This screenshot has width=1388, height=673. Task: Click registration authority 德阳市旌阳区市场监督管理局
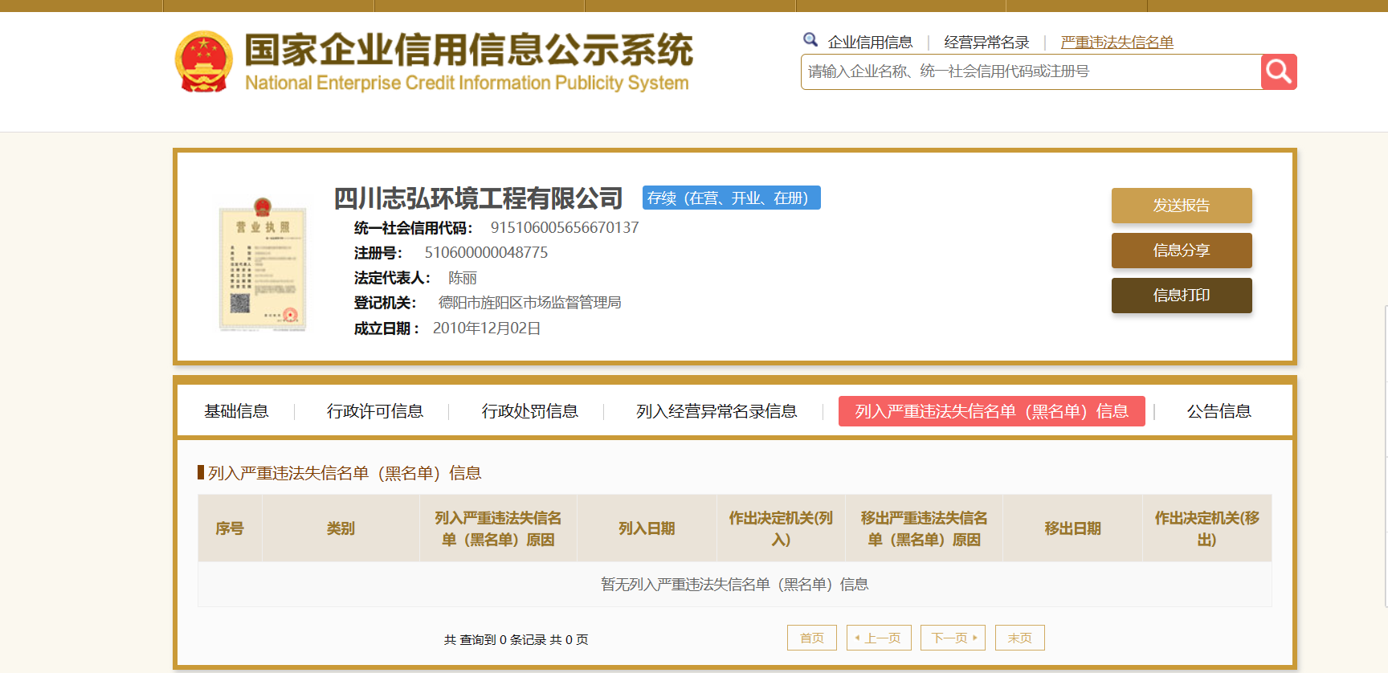point(529,303)
